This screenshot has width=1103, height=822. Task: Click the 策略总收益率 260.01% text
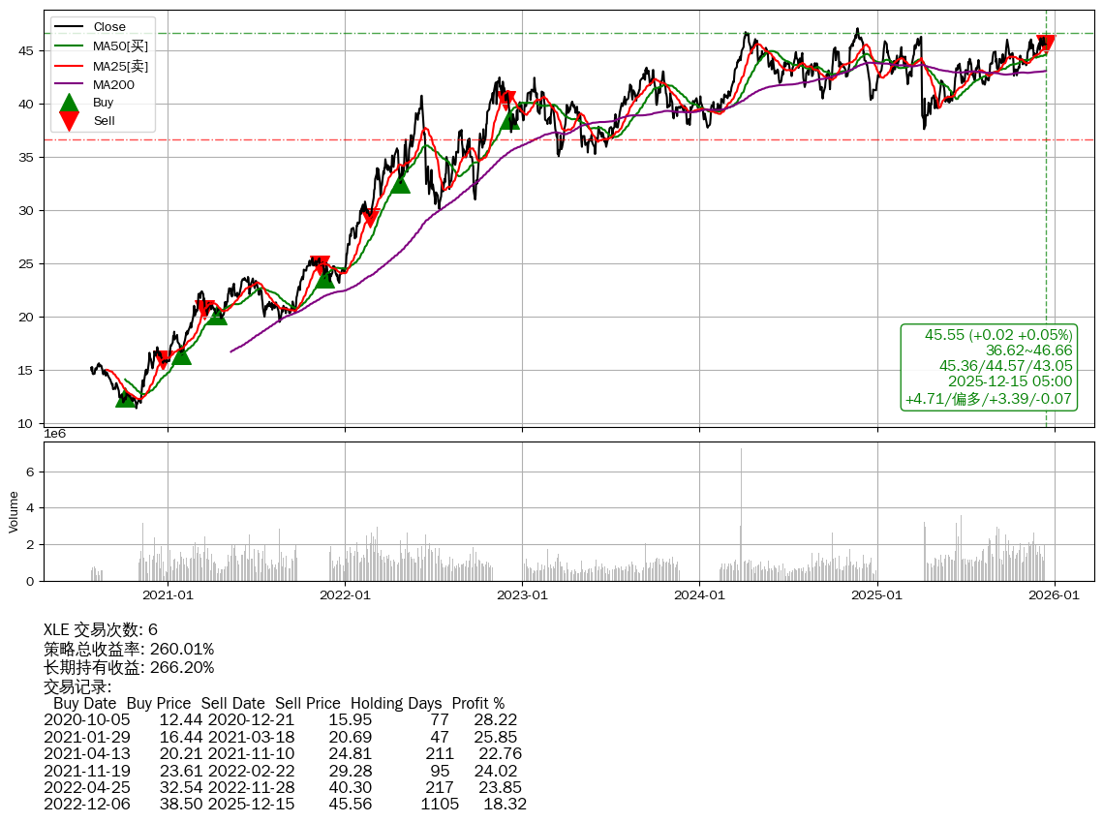point(129,649)
